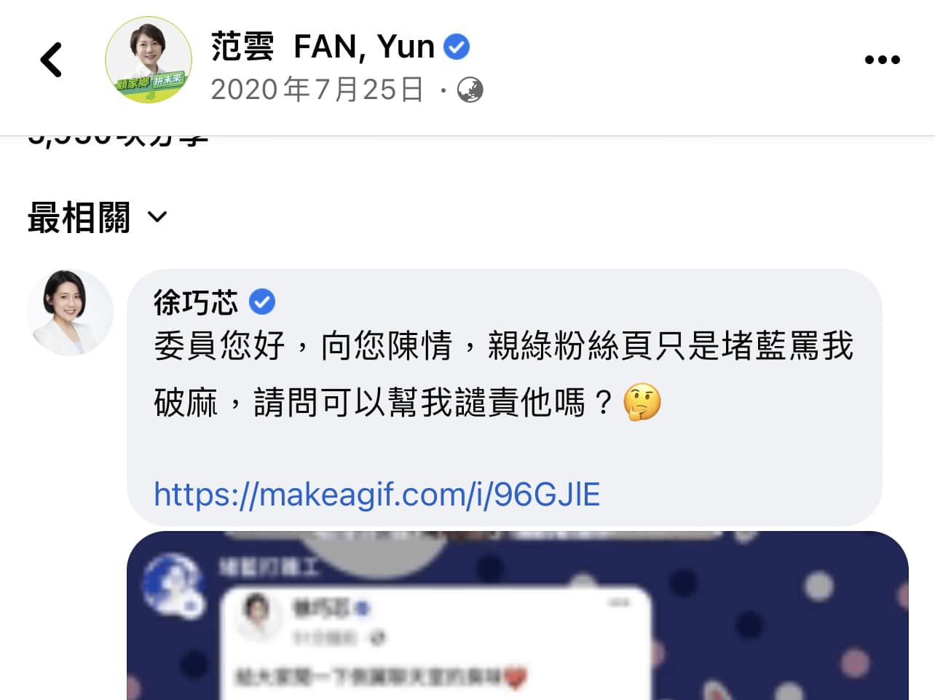The image size is (935, 700).
Task: Open the makeagif.com link in comment
Action: tap(376, 495)
